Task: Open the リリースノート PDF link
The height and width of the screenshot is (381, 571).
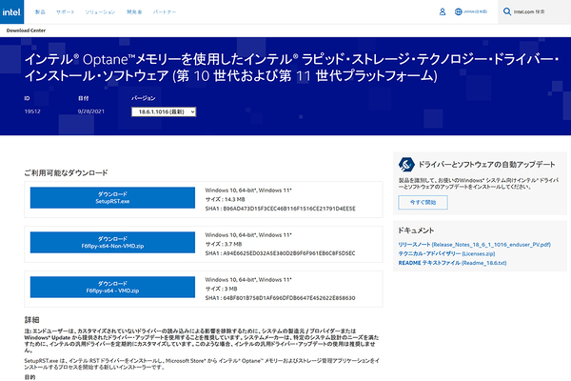Action: [474, 244]
